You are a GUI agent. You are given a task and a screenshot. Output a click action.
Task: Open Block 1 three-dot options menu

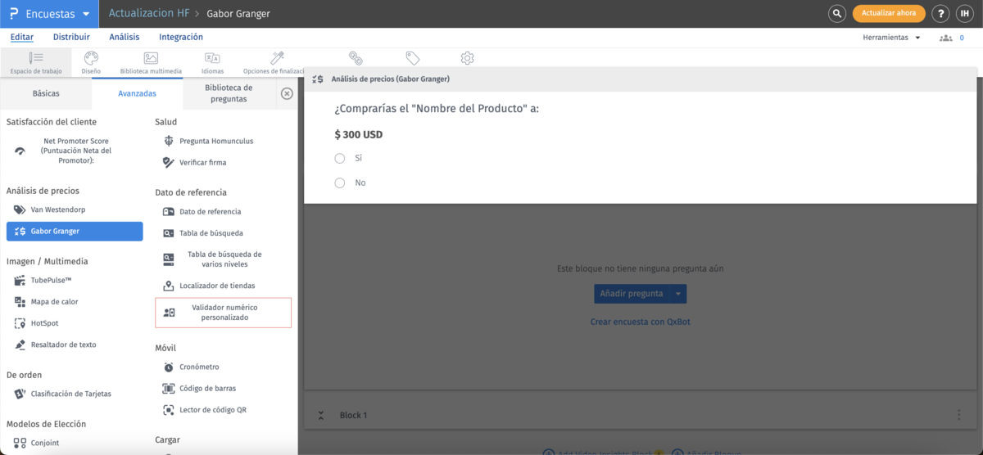point(958,415)
